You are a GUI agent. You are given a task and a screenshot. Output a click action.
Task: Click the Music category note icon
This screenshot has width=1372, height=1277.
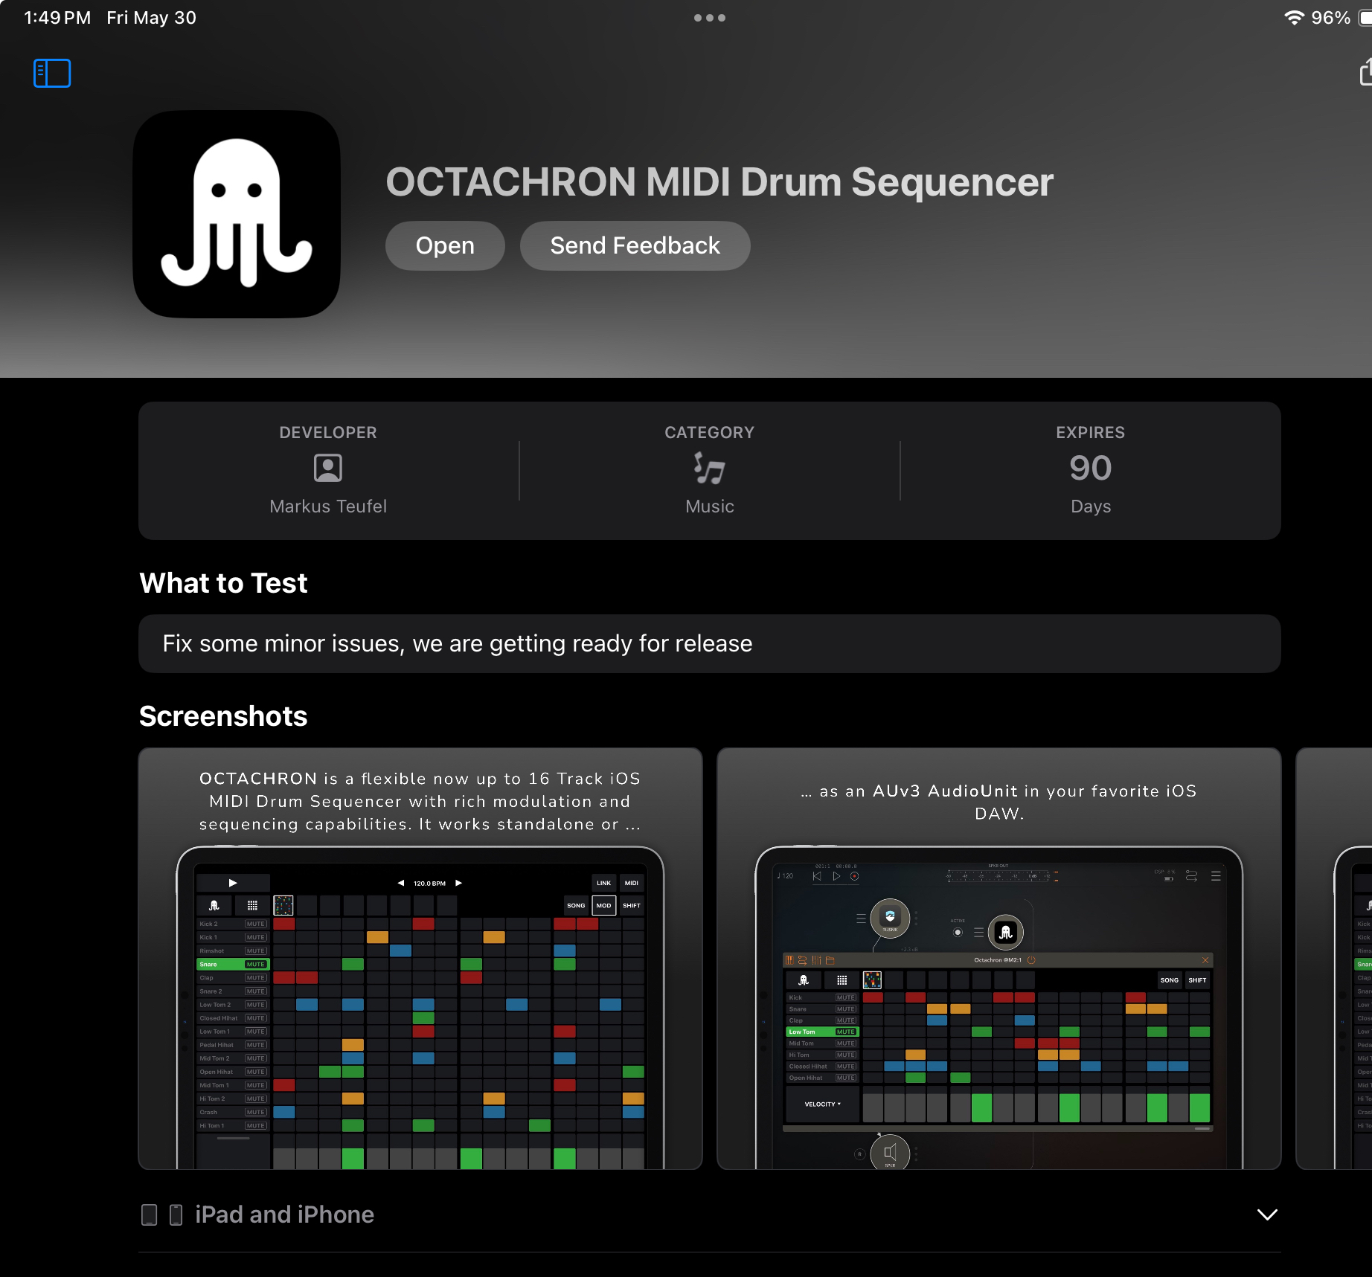[x=709, y=469]
